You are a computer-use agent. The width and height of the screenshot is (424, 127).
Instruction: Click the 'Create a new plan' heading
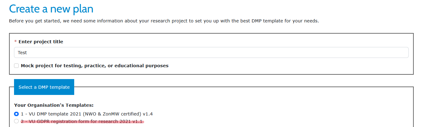pyautogui.click(x=51, y=9)
